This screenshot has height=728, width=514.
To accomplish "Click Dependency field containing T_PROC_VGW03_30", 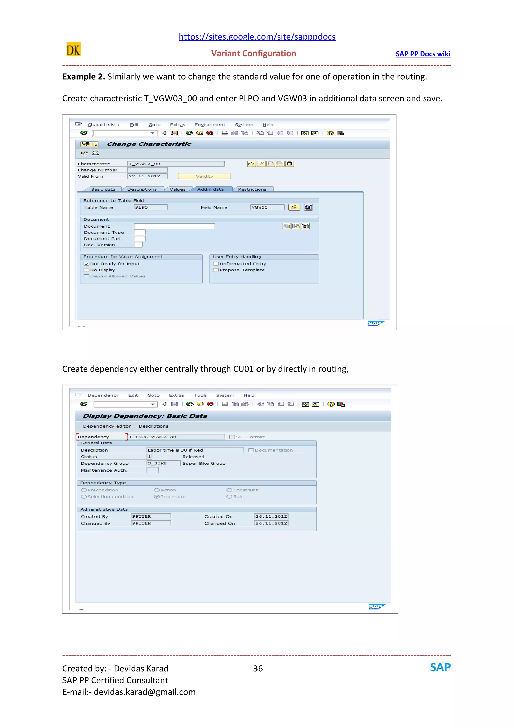I will [176, 437].
